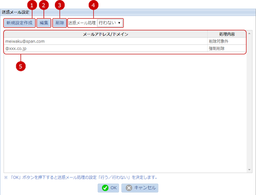
Task: Click the scrollbar track beside the list
Action: (249, 102)
